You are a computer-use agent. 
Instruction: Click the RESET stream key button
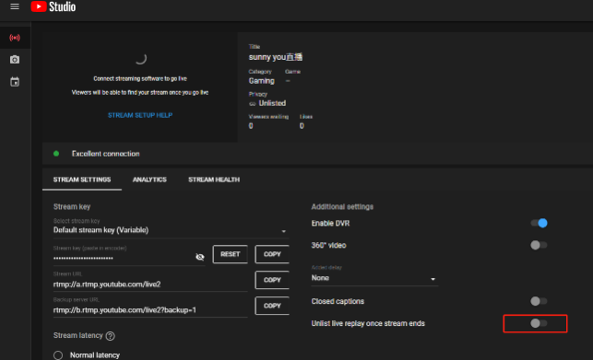(x=231, y=254)
